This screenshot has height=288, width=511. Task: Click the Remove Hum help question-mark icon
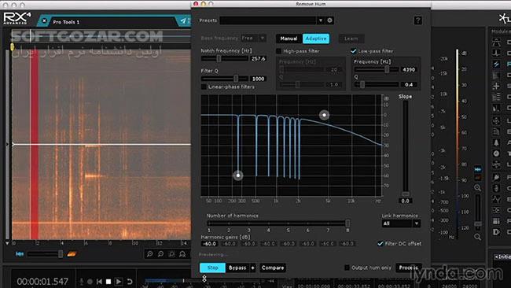coord(417,20)
